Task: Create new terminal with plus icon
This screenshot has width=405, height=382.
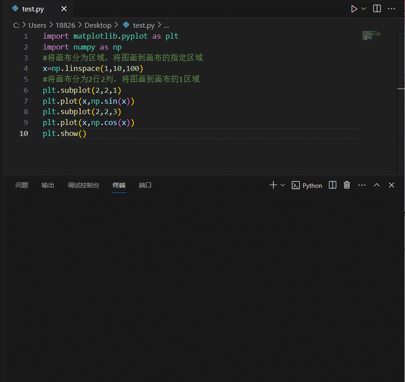Action: click(273, 185)
